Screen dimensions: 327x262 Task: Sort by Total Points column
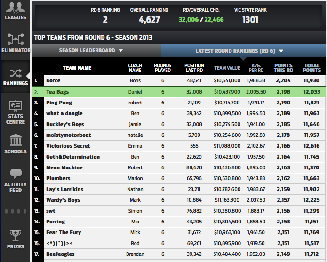pos(311,68)
